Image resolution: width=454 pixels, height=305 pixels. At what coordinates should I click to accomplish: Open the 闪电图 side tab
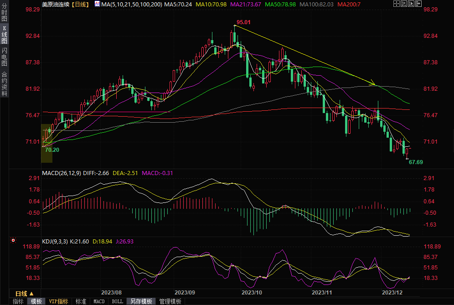pos(4,57)
